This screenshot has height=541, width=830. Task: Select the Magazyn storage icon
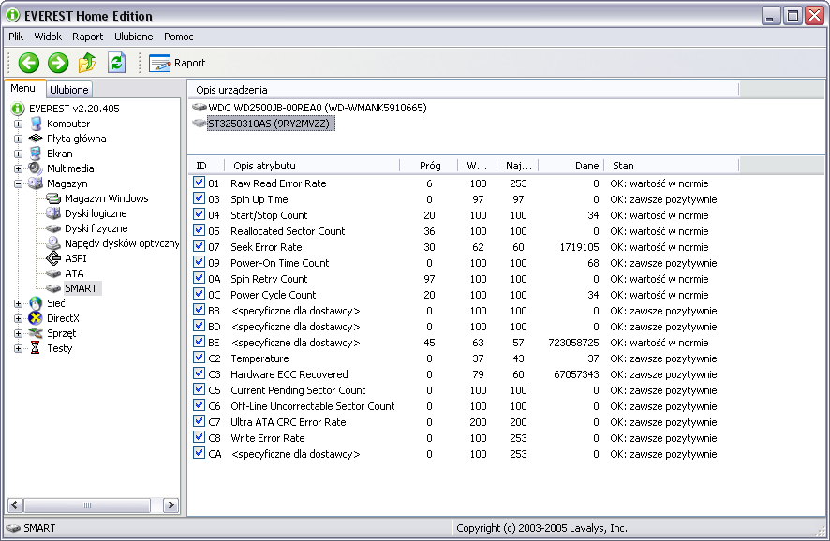coord(36,183)
